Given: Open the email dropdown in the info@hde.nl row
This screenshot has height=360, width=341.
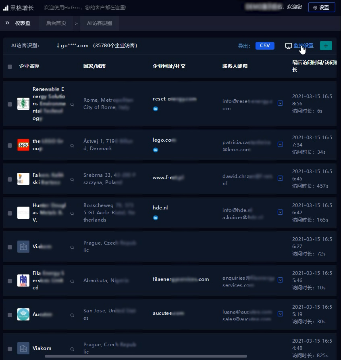Looking at the screenshot, I should (x=280, y=212).
